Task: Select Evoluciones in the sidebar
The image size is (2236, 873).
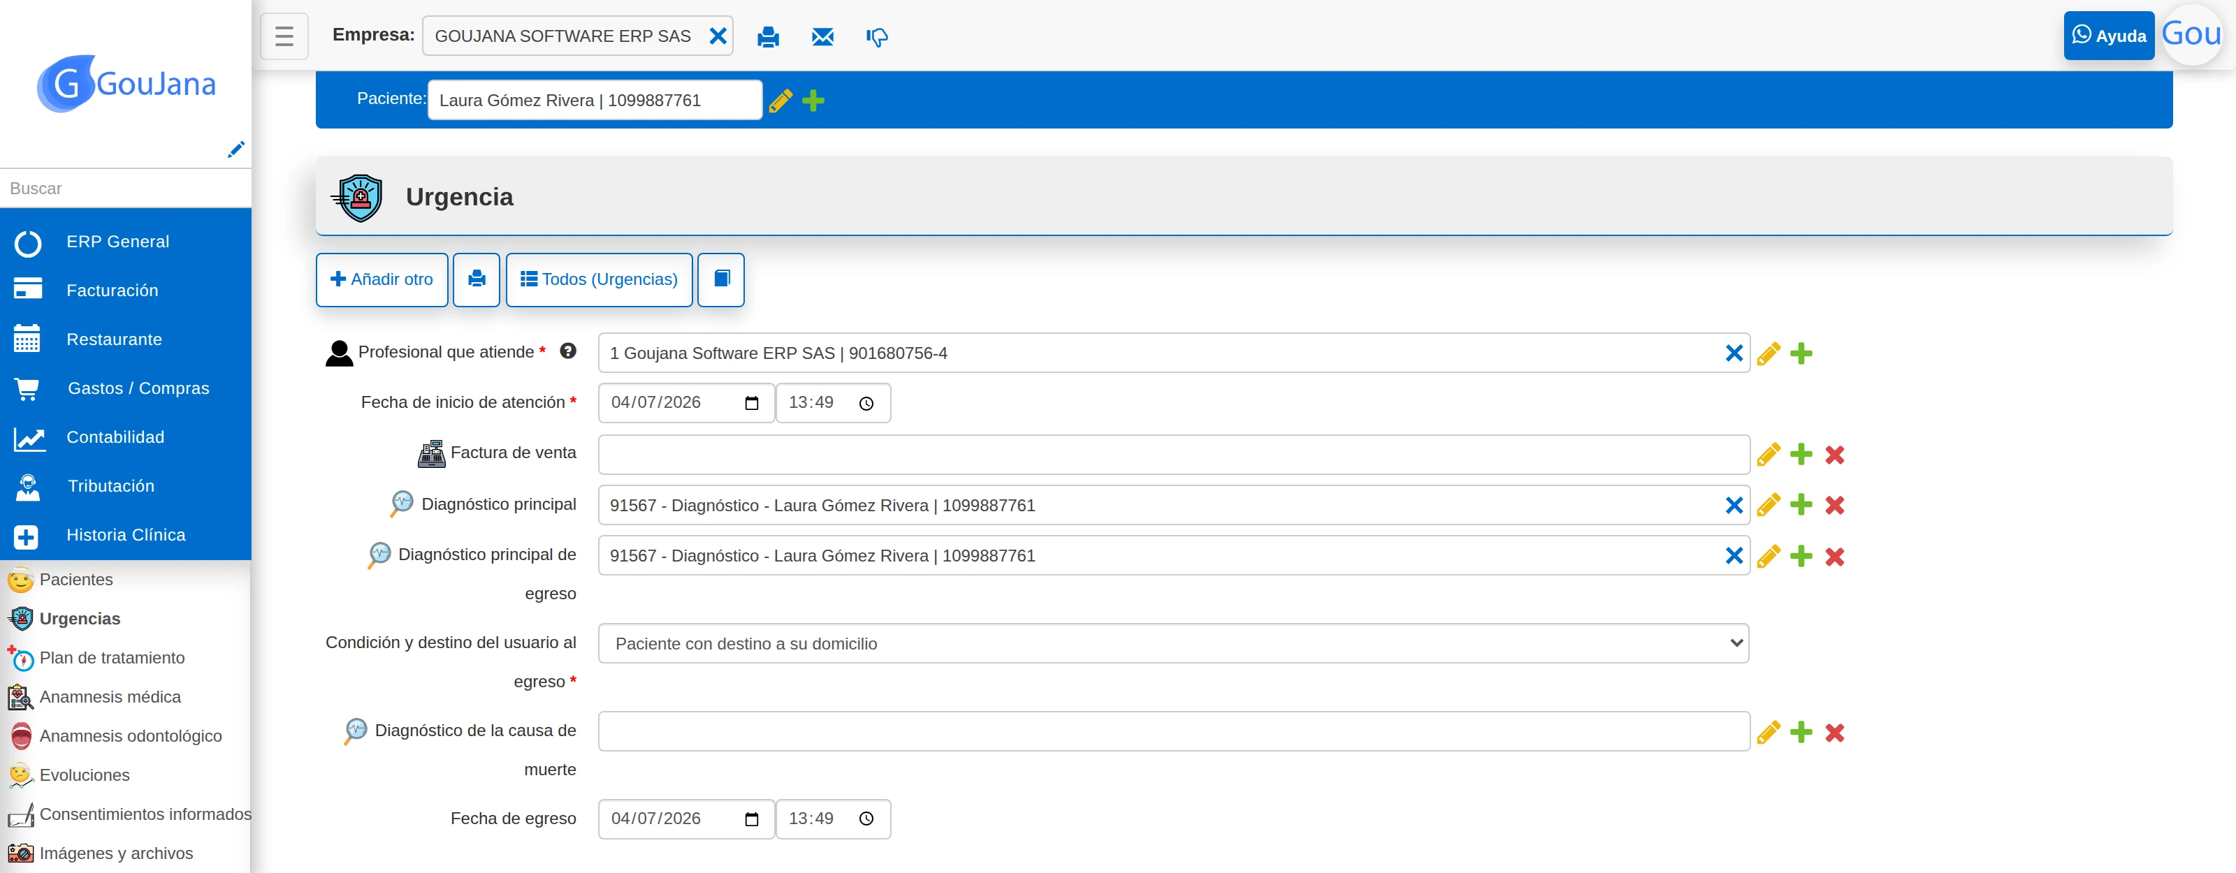Action: coord(84,775)
